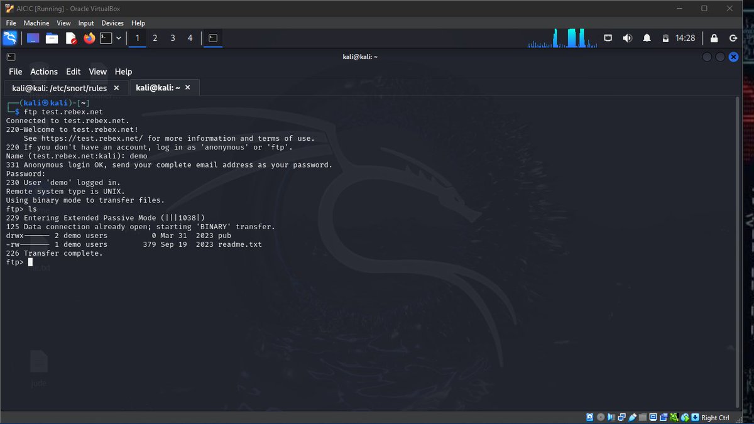The width and height of the screenshot is (754, 424).
Task: Open the terminal View menu
Action: click(97, 72)
